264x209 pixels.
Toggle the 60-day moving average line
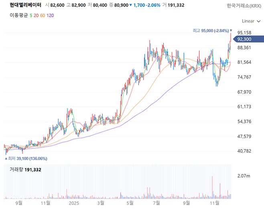pos(43,15)
